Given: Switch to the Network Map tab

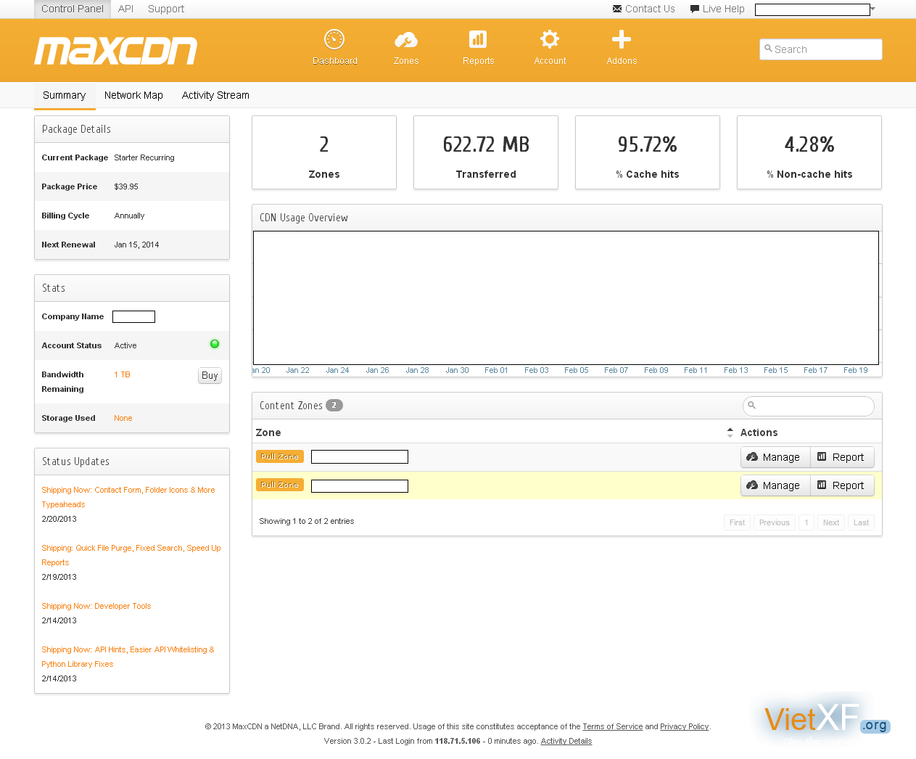Looking at the screenshot, I should 133,95.
